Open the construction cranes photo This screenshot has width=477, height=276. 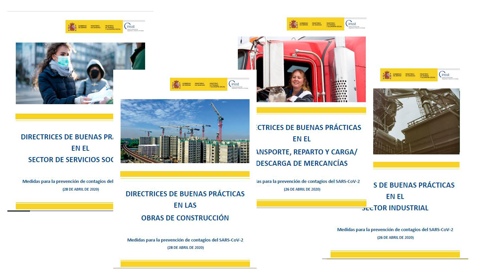tap(185, 131)
